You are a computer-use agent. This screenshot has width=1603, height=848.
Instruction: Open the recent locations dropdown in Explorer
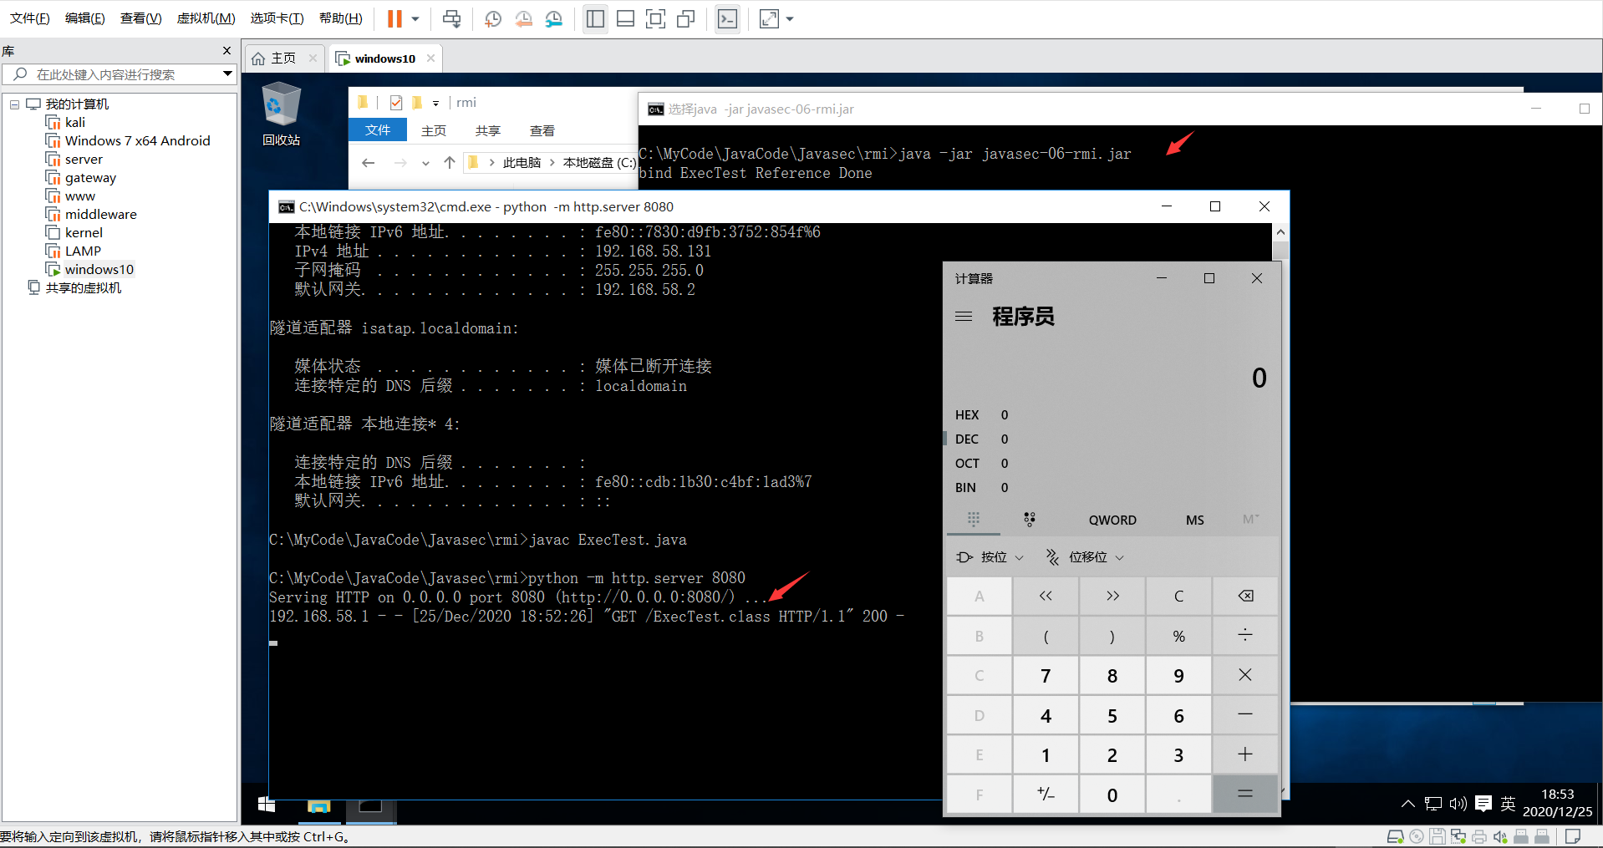(425, 163)
